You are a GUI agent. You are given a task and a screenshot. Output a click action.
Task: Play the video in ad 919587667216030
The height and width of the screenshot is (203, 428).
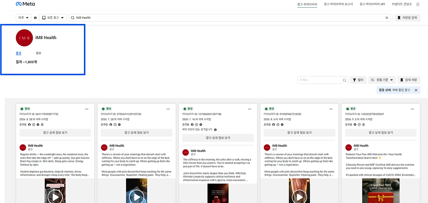click(x=299, y=197)
